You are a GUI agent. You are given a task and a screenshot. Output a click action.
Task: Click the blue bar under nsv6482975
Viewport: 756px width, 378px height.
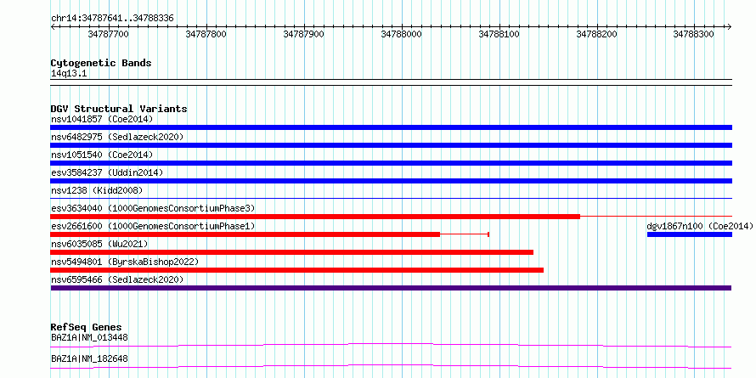(x=391, y=145)
